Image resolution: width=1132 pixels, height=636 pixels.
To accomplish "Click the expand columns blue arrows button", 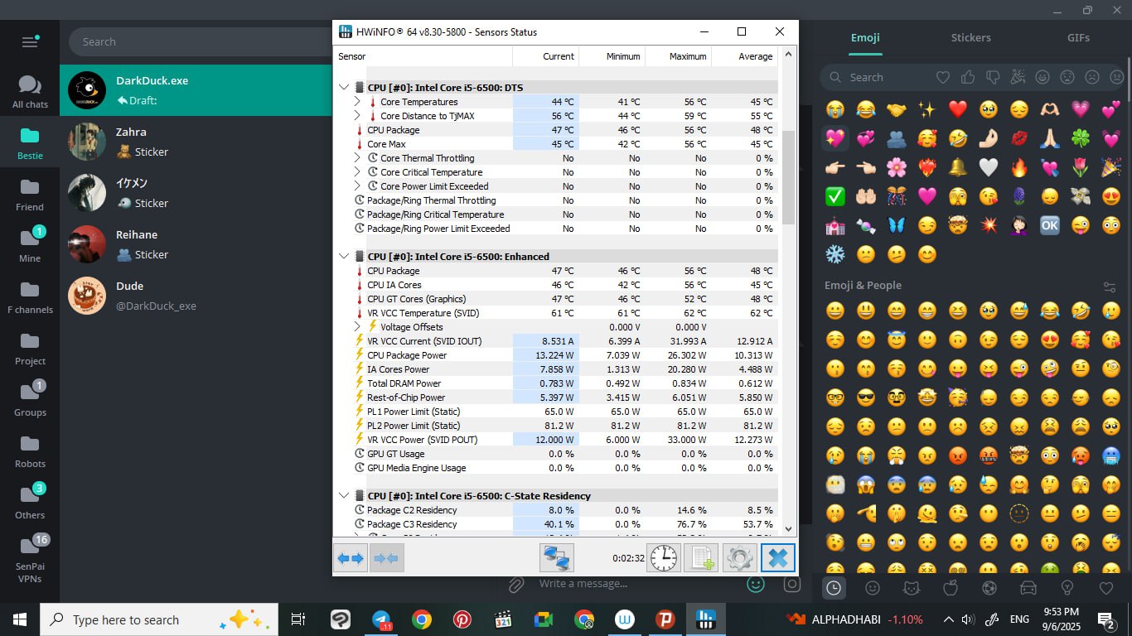I will click(351, 558).
